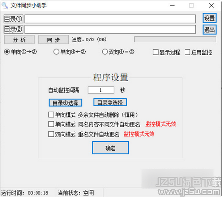Click the sync progress bar

click(175, 39)
